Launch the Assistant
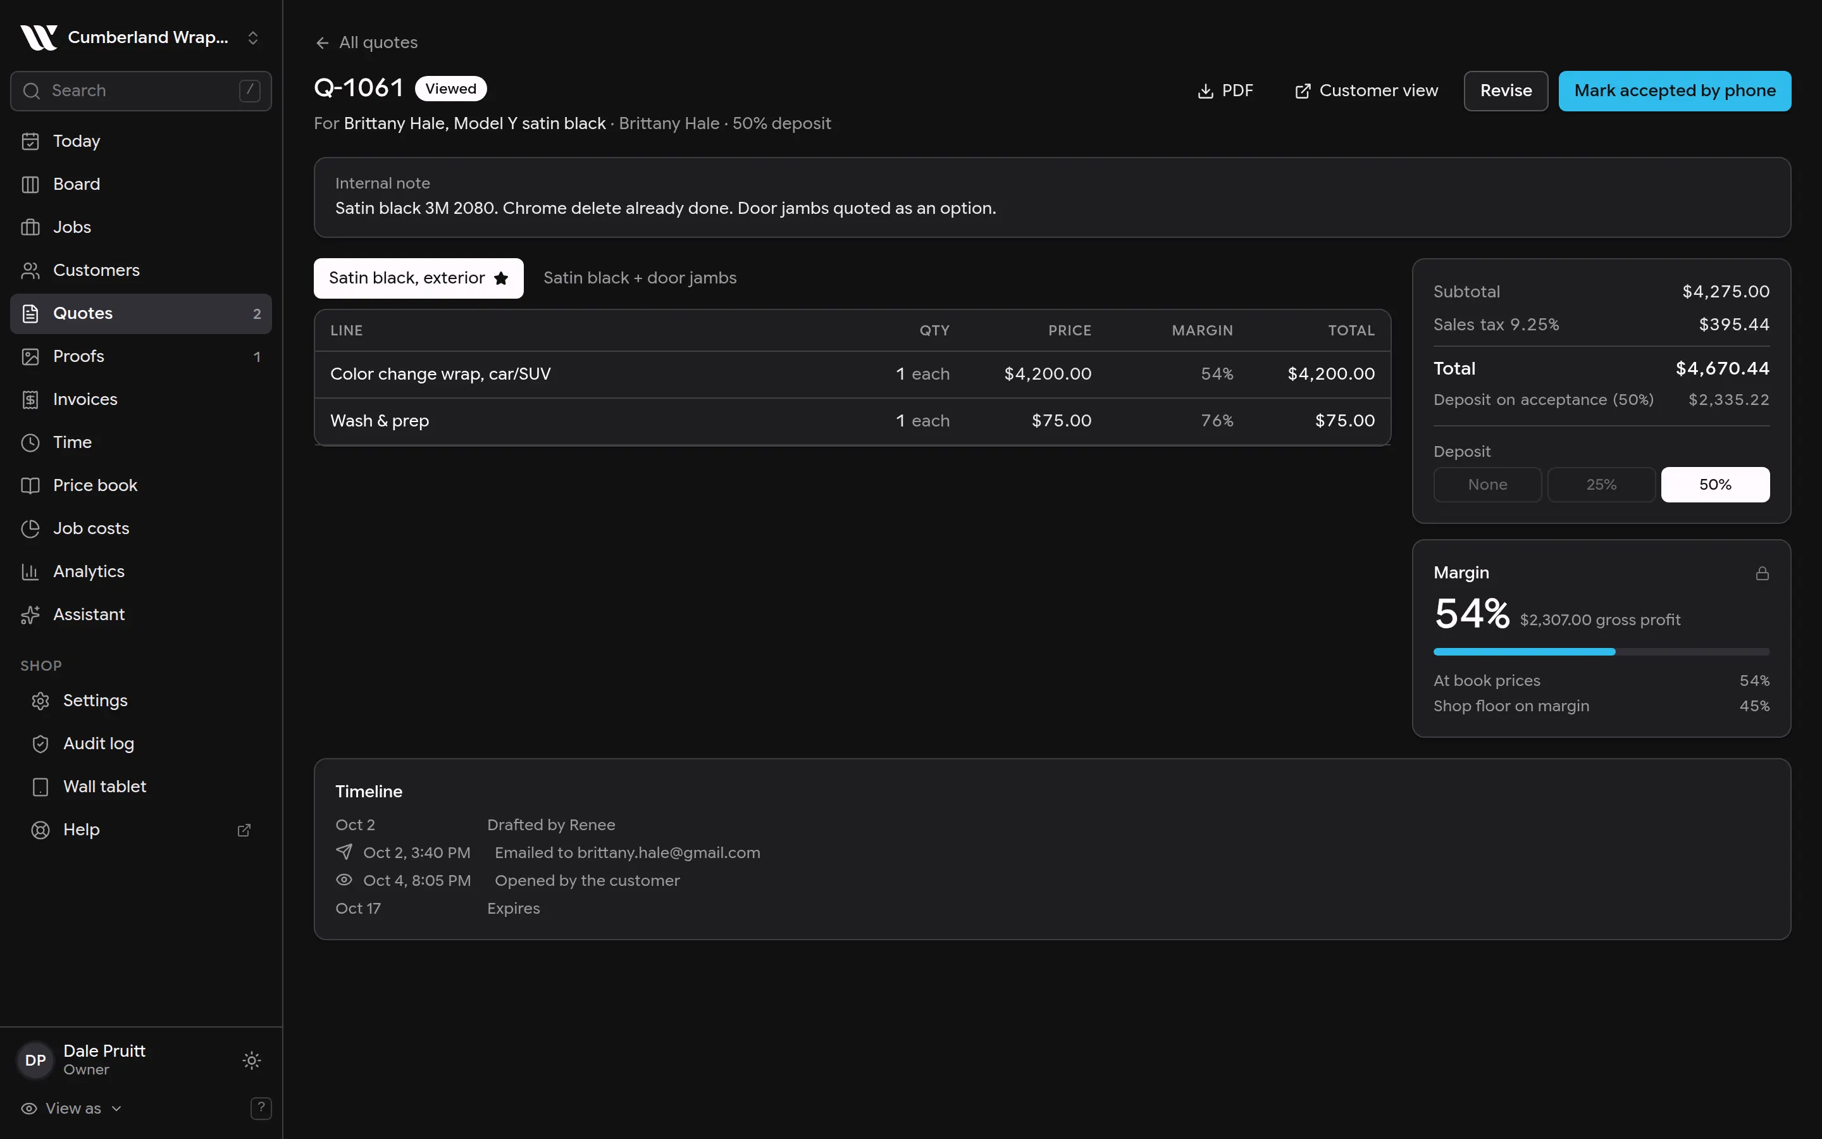The width and height of the screenshot is (1822, 1139). click(141, 614)
